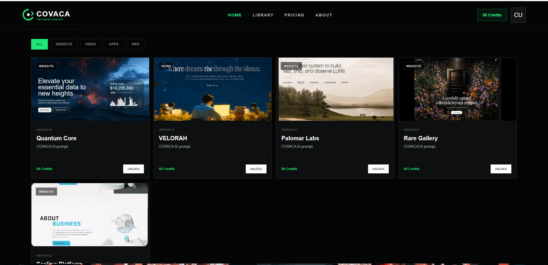Click the HERO012 code label

[x=44, y=255]
